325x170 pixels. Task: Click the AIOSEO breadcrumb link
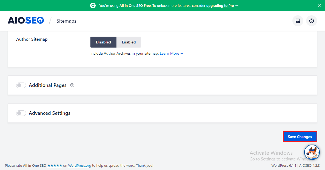(x=26, y=20)
